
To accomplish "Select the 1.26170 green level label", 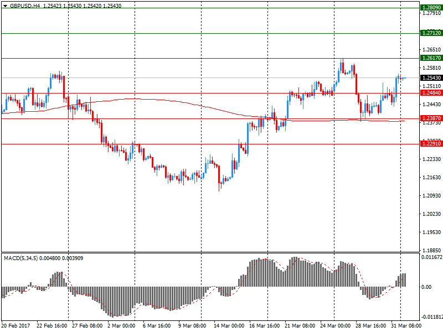I will pos(431,58).
